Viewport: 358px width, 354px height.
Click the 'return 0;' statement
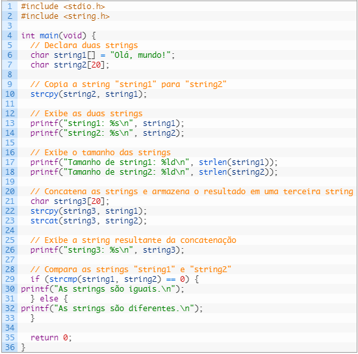click(x=51, y=338)
